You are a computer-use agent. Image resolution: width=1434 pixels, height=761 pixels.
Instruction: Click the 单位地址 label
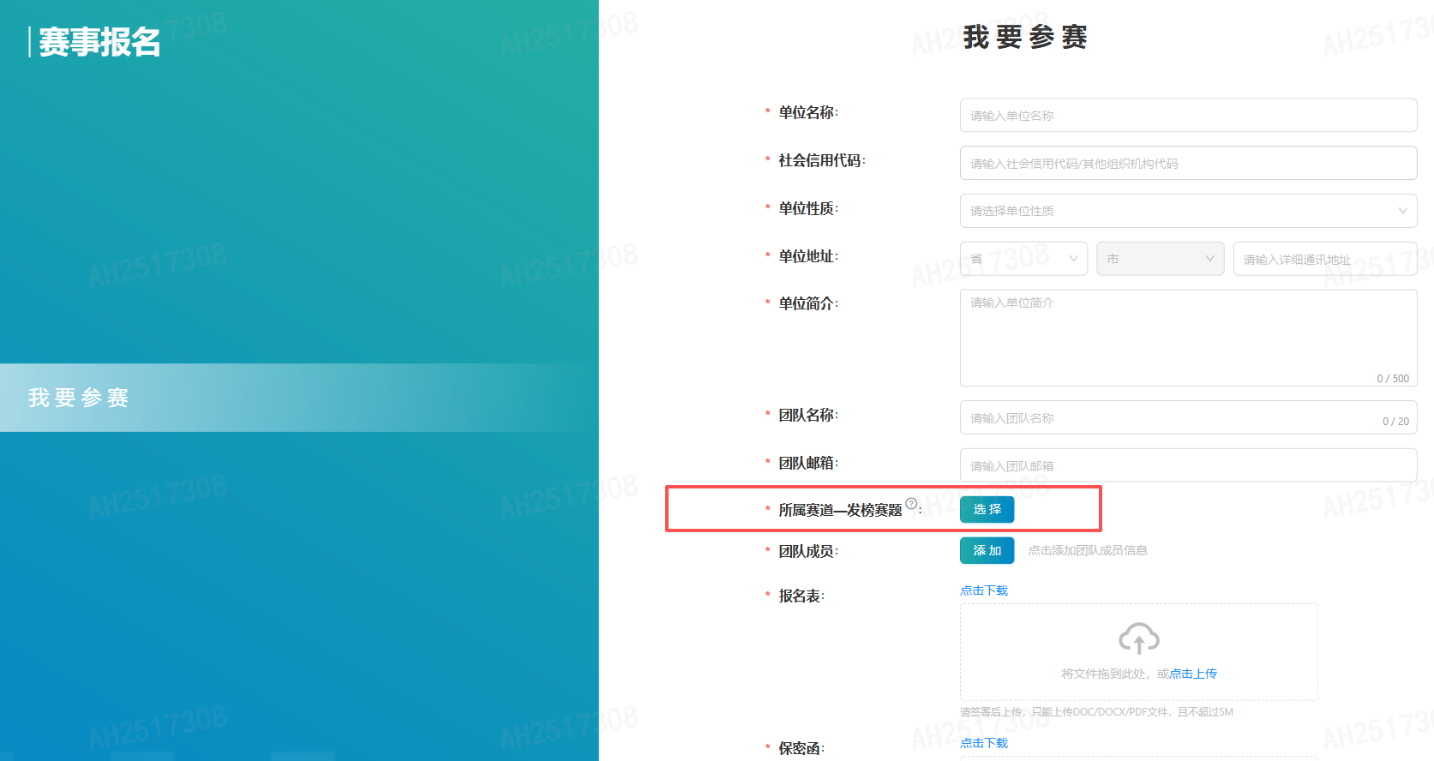[807, 256]
